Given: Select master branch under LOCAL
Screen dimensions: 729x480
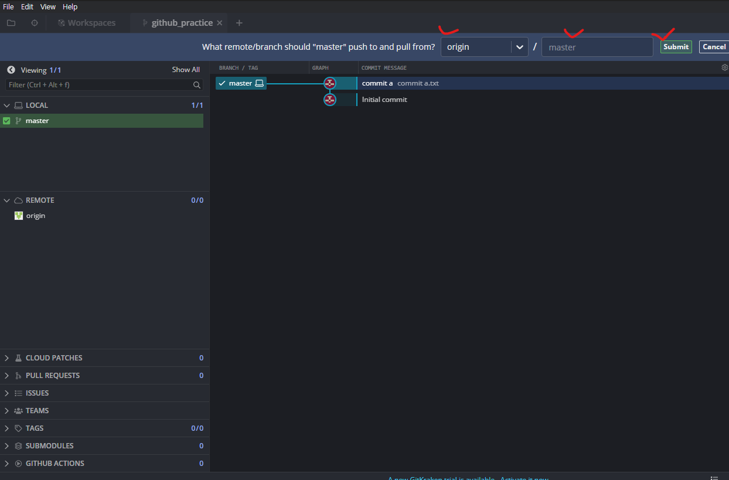Looking at the screenshot, I should 102,121.
